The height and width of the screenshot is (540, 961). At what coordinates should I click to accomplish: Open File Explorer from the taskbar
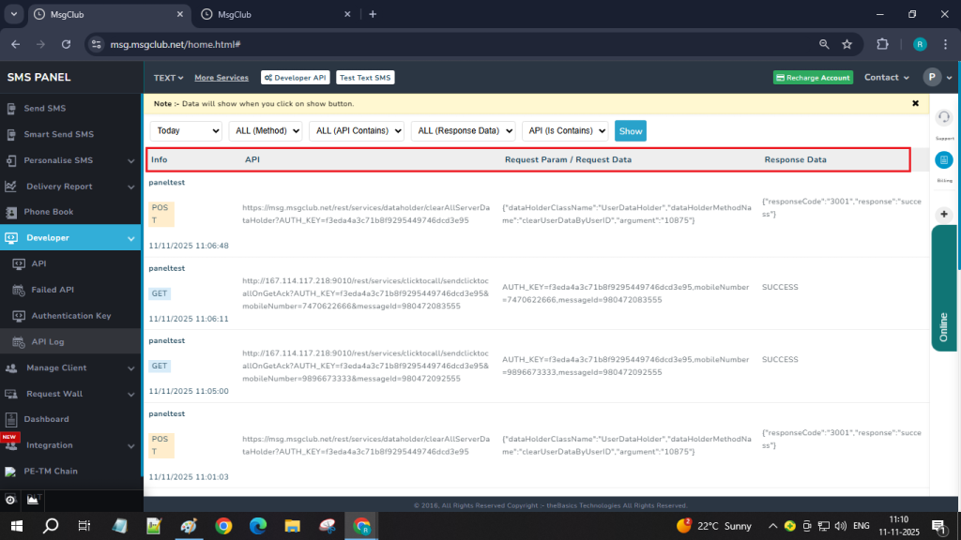tap(292, 526)
